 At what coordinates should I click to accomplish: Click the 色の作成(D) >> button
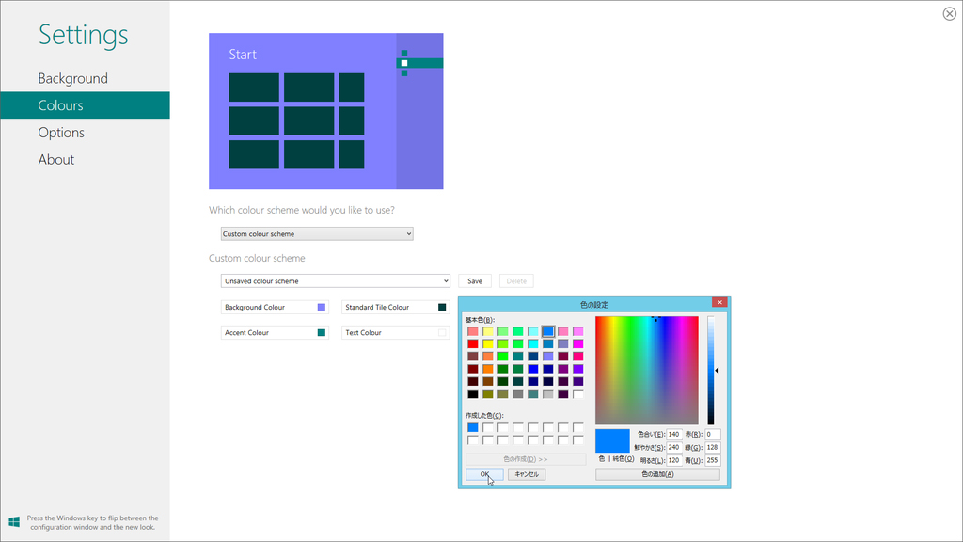525,459
